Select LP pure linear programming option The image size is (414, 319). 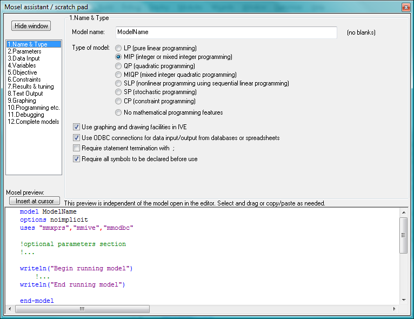point(118,48)
